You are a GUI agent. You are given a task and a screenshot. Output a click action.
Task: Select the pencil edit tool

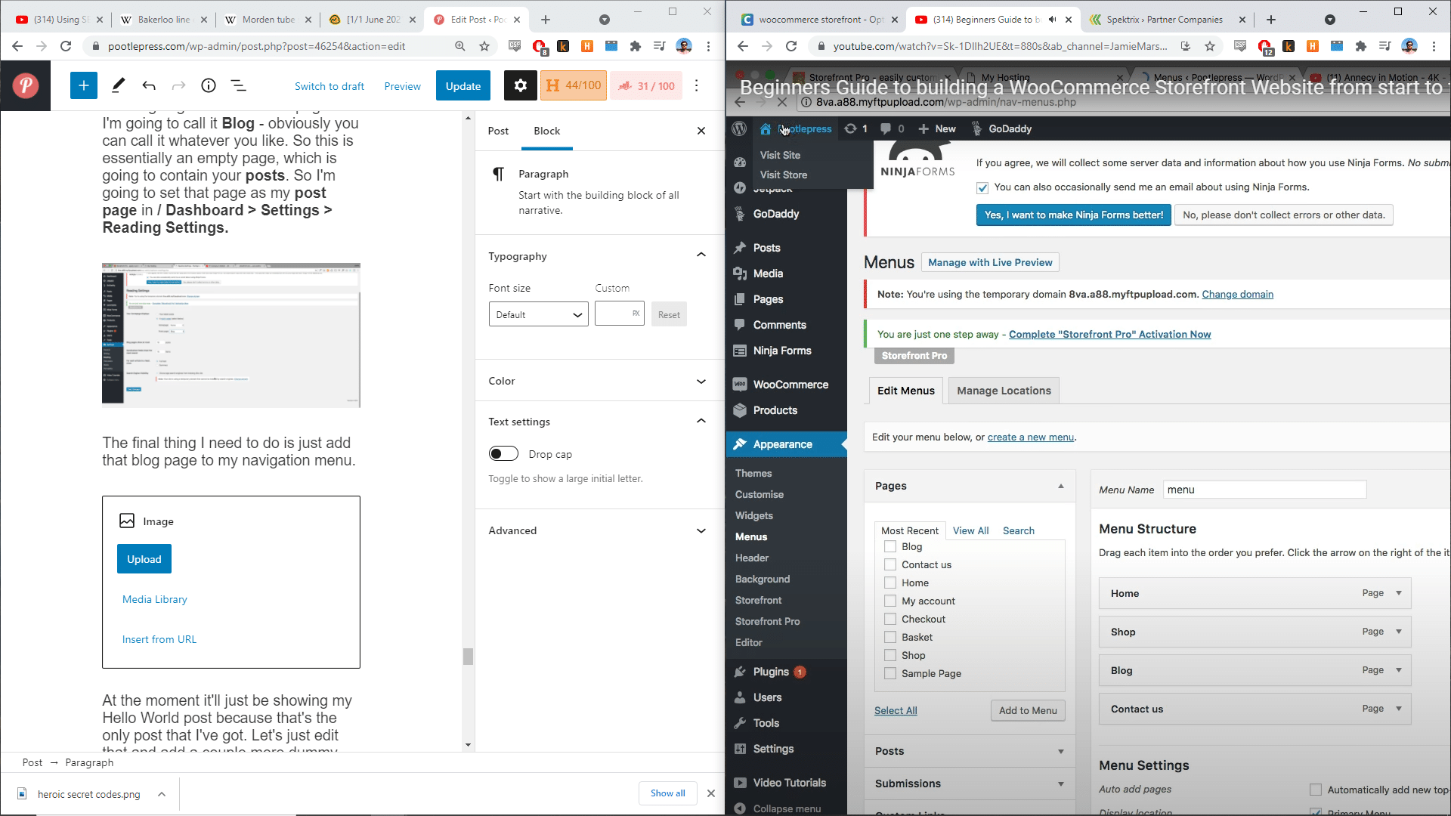[x=118, y=86]
